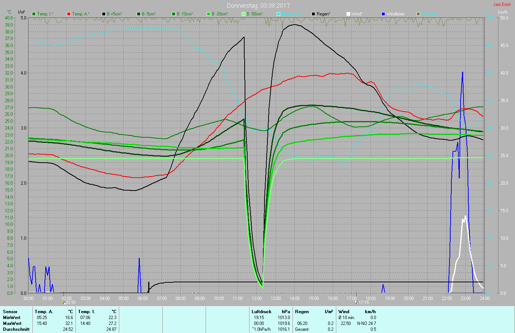Screen dimensions: 515x333
Task: Select Regen time 06:20 in table
Action: (x=302, y=323)
